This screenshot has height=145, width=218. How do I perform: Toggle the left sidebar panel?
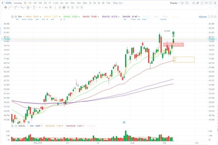3,3
